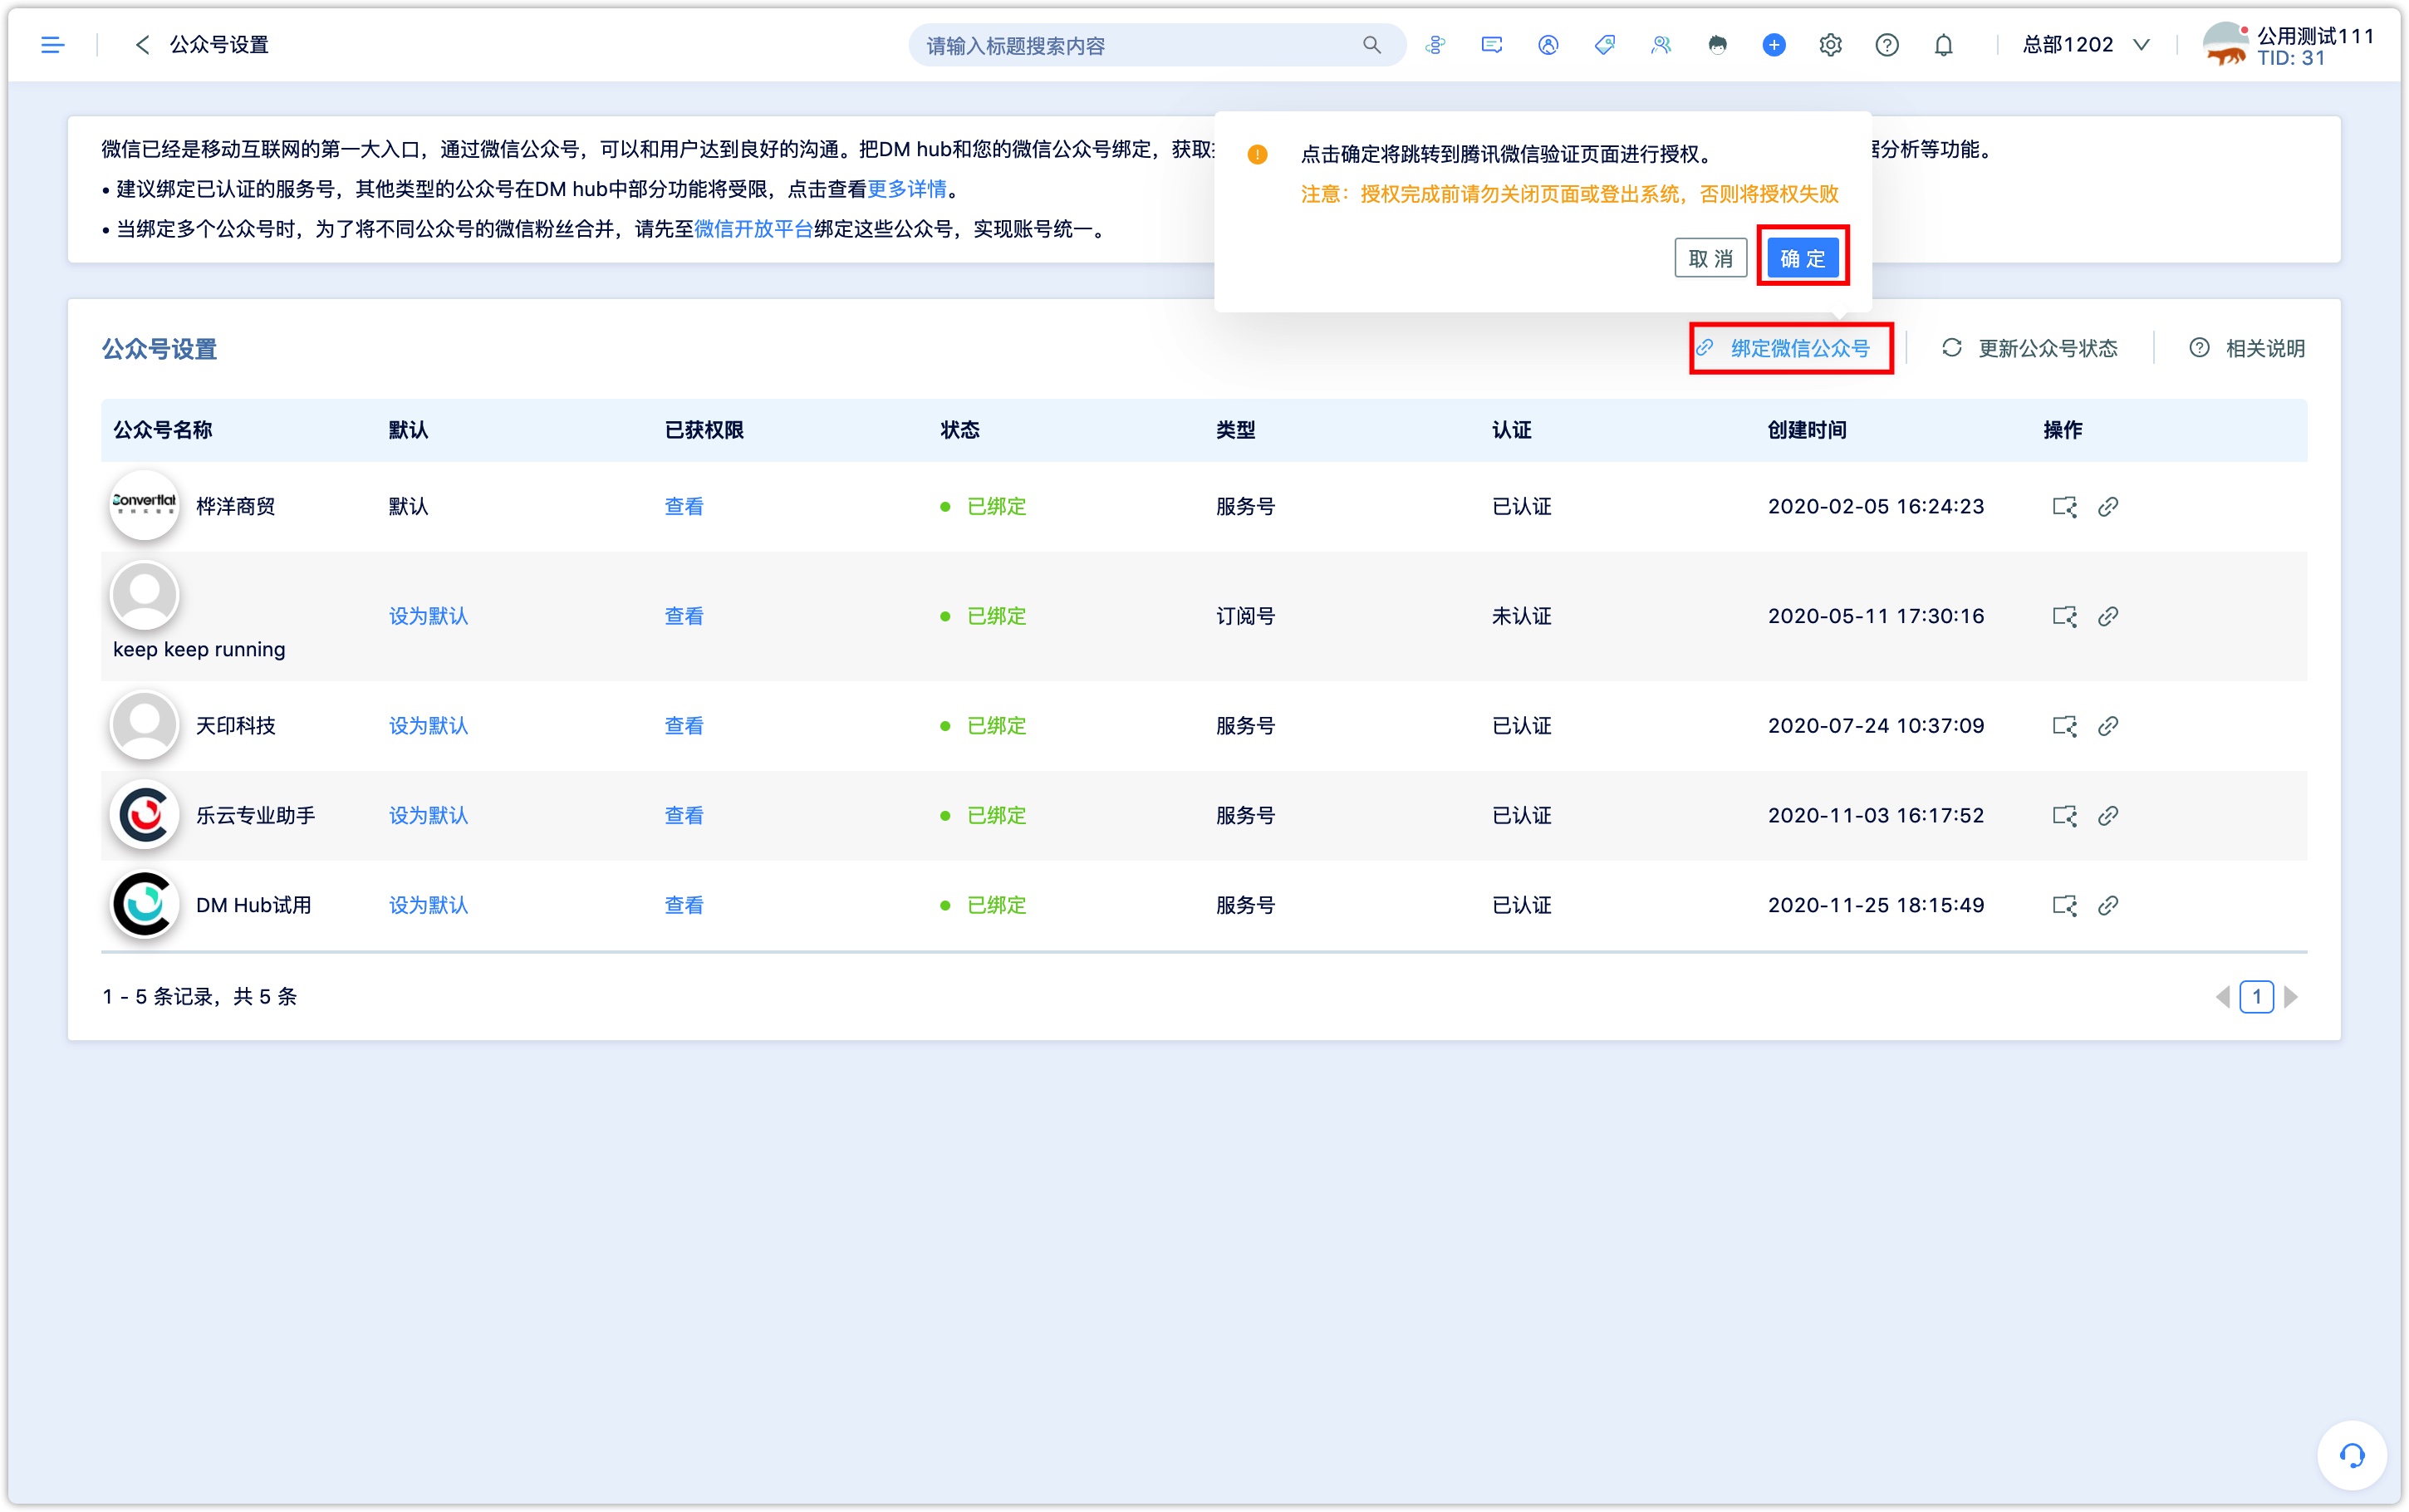View permissions 查看 for DM Hub试用
Screen dimensions: 2409x1512
pos(684,906)
